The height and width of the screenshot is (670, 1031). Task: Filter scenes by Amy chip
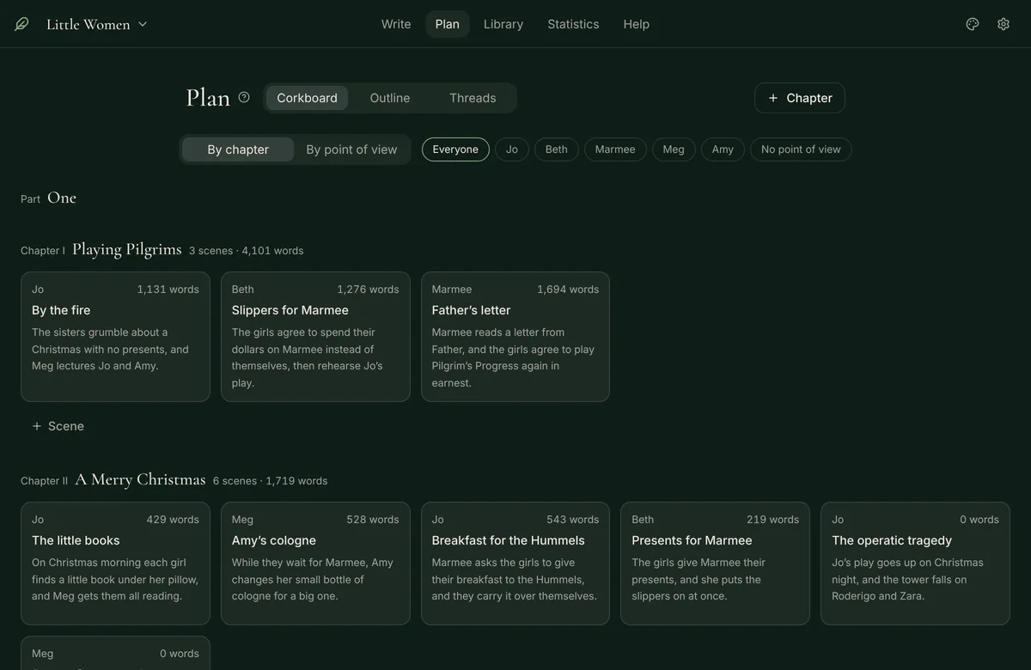point(723,149)
